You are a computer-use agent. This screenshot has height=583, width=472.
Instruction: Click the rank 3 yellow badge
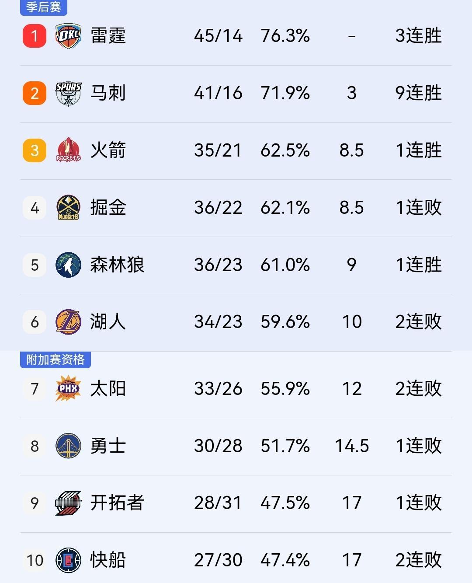(x=34, y=150)
